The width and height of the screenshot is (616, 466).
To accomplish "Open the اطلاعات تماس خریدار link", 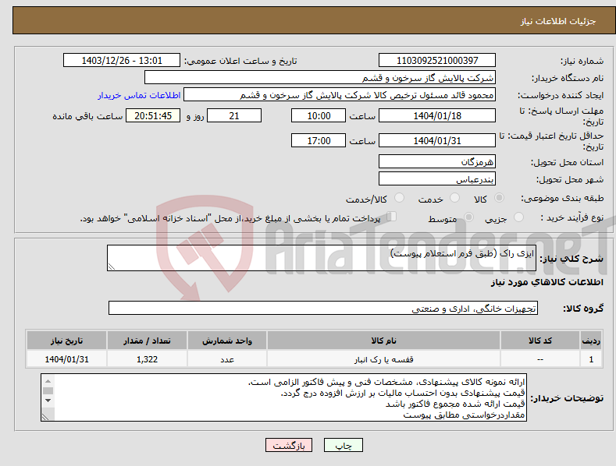I will point(139,95).
